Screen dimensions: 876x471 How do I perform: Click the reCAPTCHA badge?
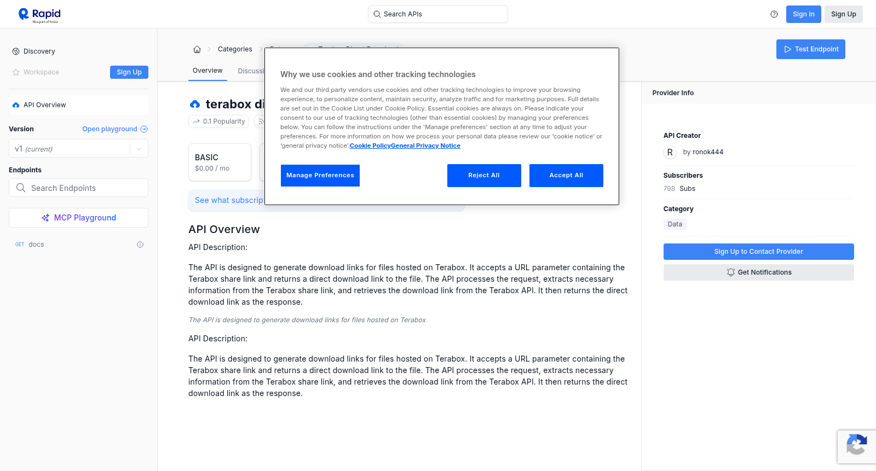pyautogui.click(x=857, y=447)
